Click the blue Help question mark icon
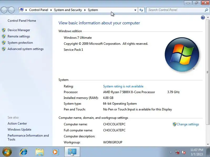 pos(203,18)
